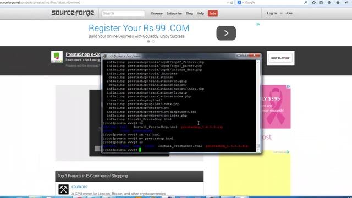Click the terminal prompt line with the green cursor
Screen dimensions: 352x198
122,150
